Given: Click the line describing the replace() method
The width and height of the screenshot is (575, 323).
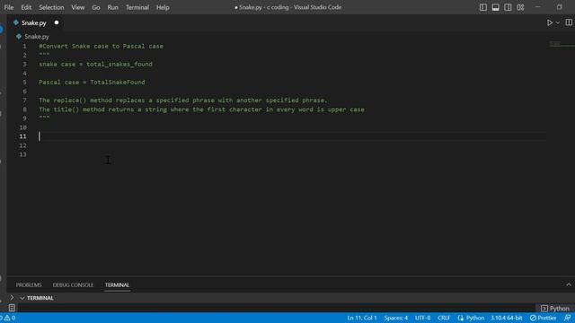Looking at the screenshot, I should coord(182,100).
